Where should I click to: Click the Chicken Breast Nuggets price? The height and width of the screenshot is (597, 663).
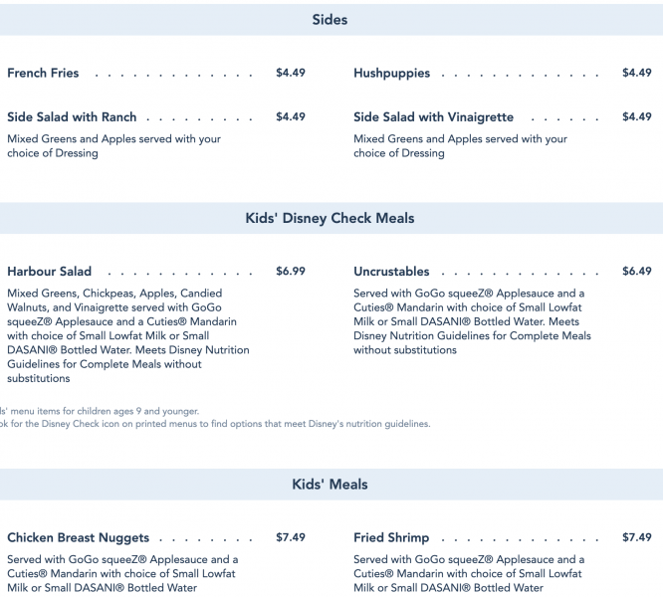click(x=291, y=538)
